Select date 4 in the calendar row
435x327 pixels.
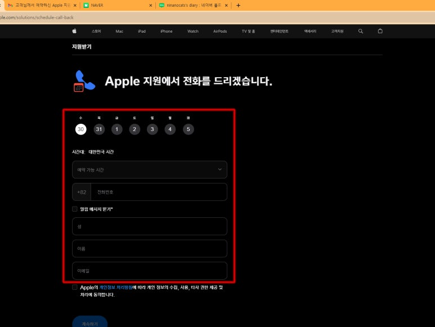coord(170,129)
